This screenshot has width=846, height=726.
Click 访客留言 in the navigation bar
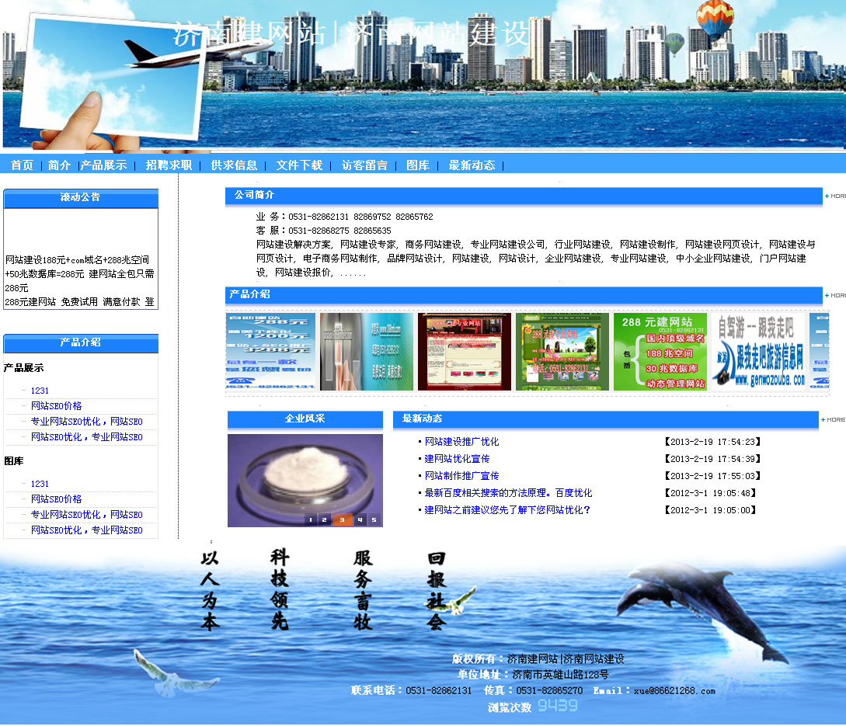pos(364,165)
